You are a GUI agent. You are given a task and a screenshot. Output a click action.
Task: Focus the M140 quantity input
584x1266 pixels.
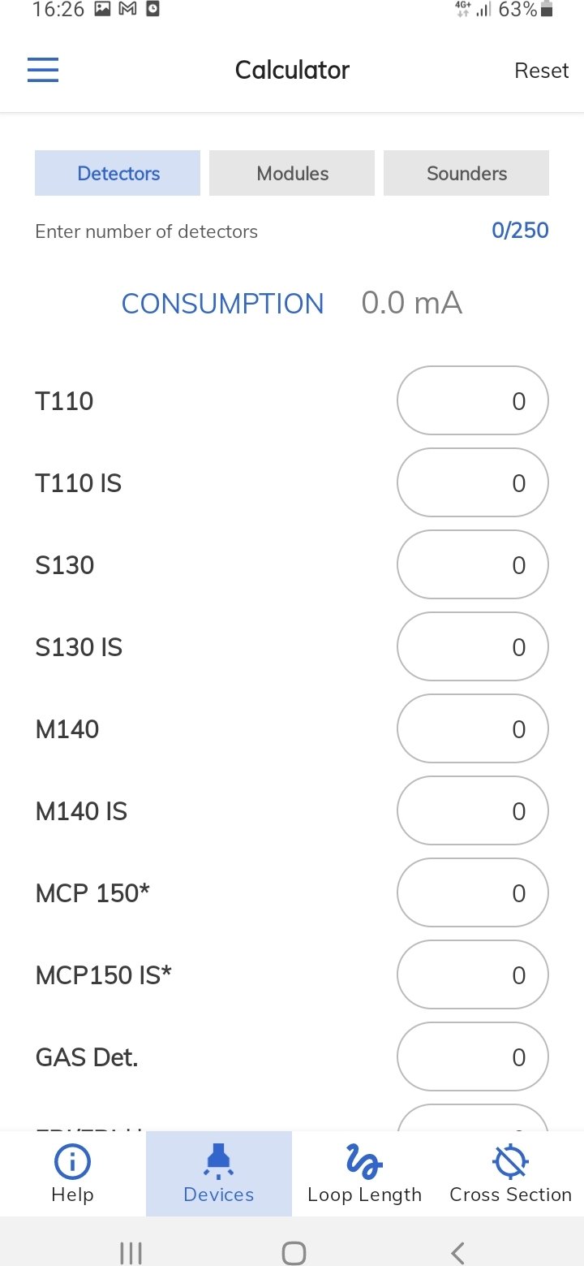(x=472, y=729)
